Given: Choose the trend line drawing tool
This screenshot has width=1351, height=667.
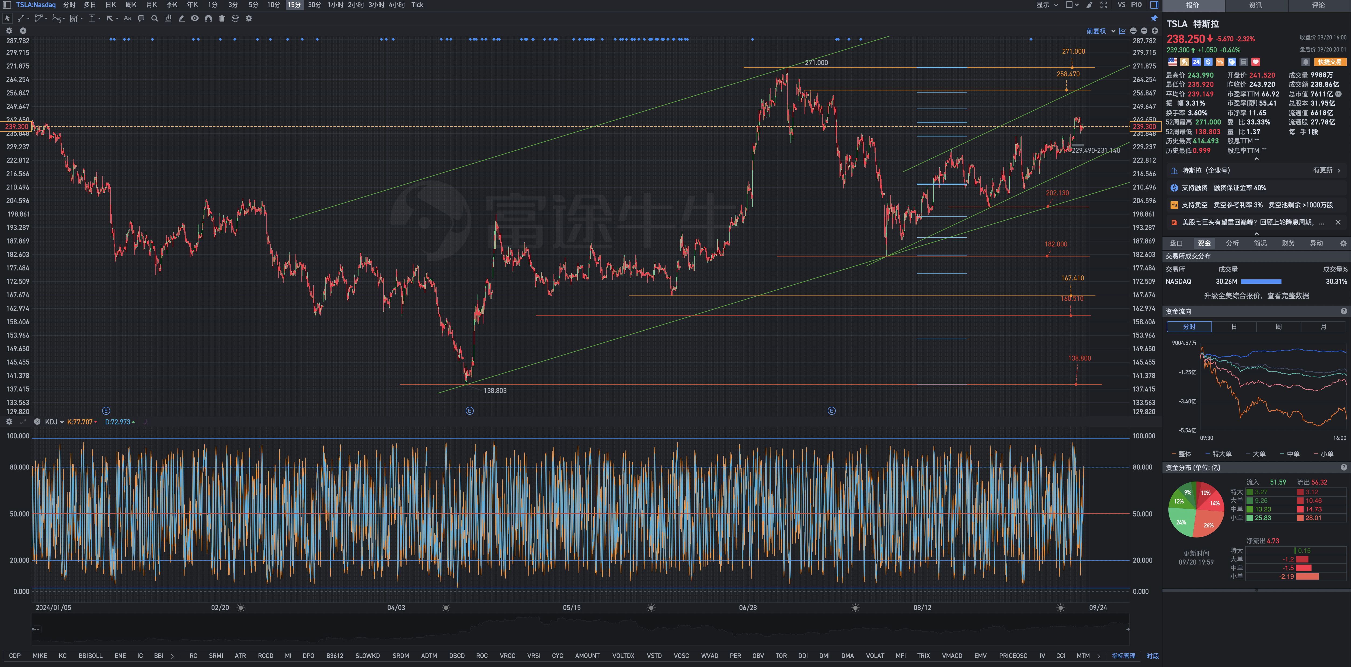Looking at the screenshot, I should coord(22,18).
